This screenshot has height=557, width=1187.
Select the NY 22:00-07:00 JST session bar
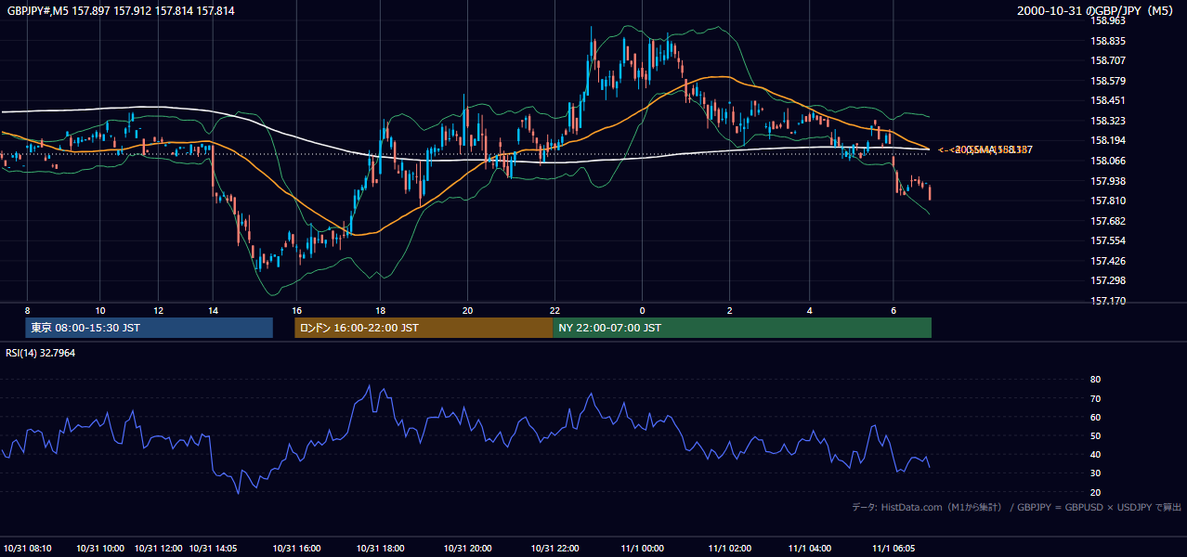pos(742,328)
